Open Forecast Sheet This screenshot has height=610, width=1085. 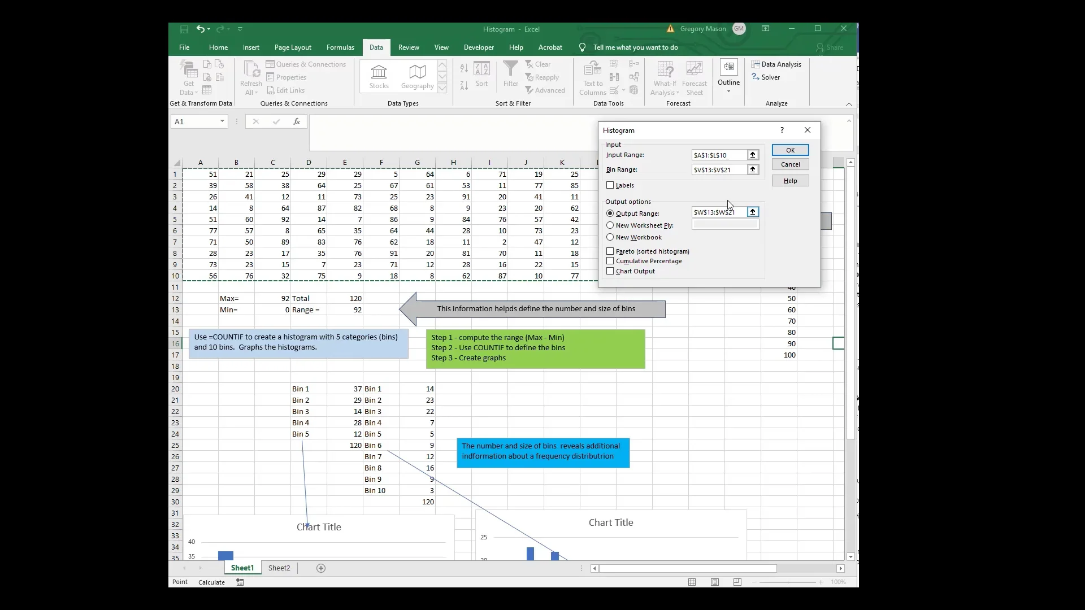695,77
